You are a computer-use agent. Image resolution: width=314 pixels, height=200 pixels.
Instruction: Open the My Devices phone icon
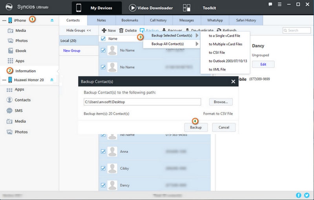78,8
